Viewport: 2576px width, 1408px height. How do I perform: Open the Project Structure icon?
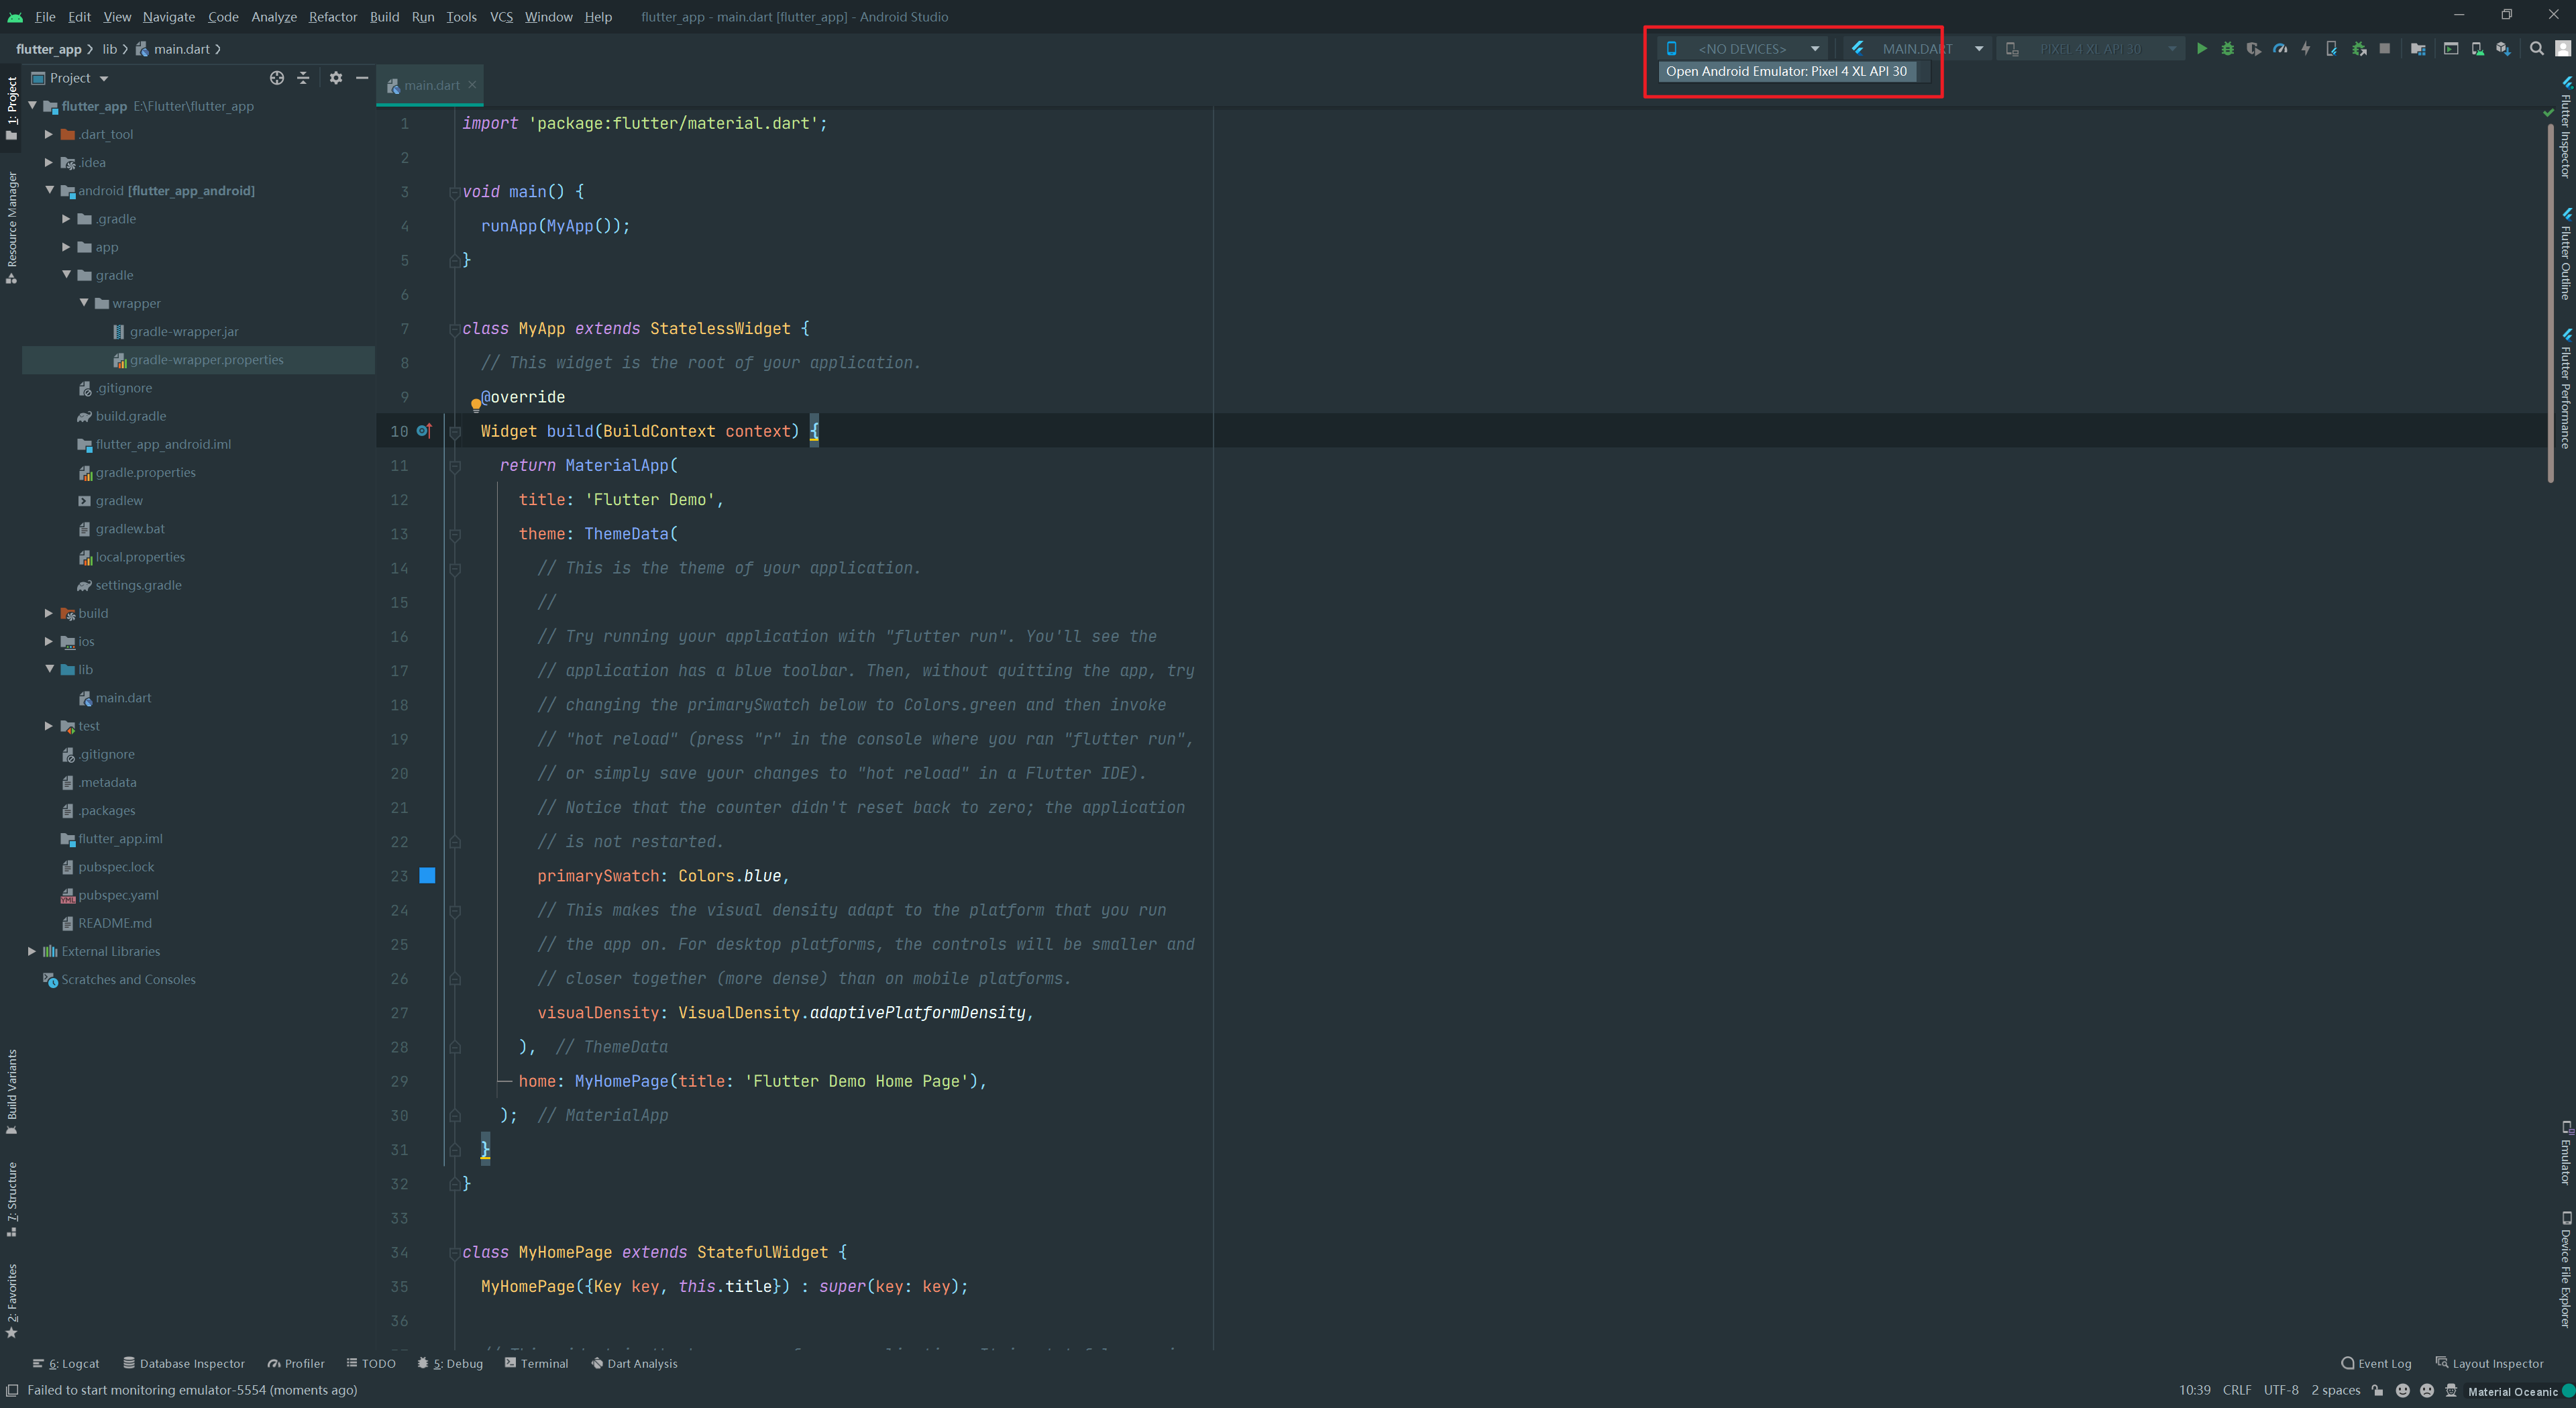point(2418,48)
